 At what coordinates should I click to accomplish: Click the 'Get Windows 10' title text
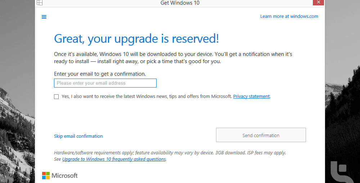[180, 3]
